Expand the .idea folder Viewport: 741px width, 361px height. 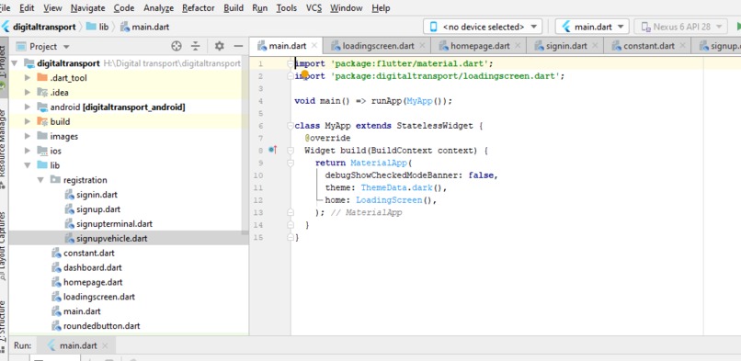(28, 93)
